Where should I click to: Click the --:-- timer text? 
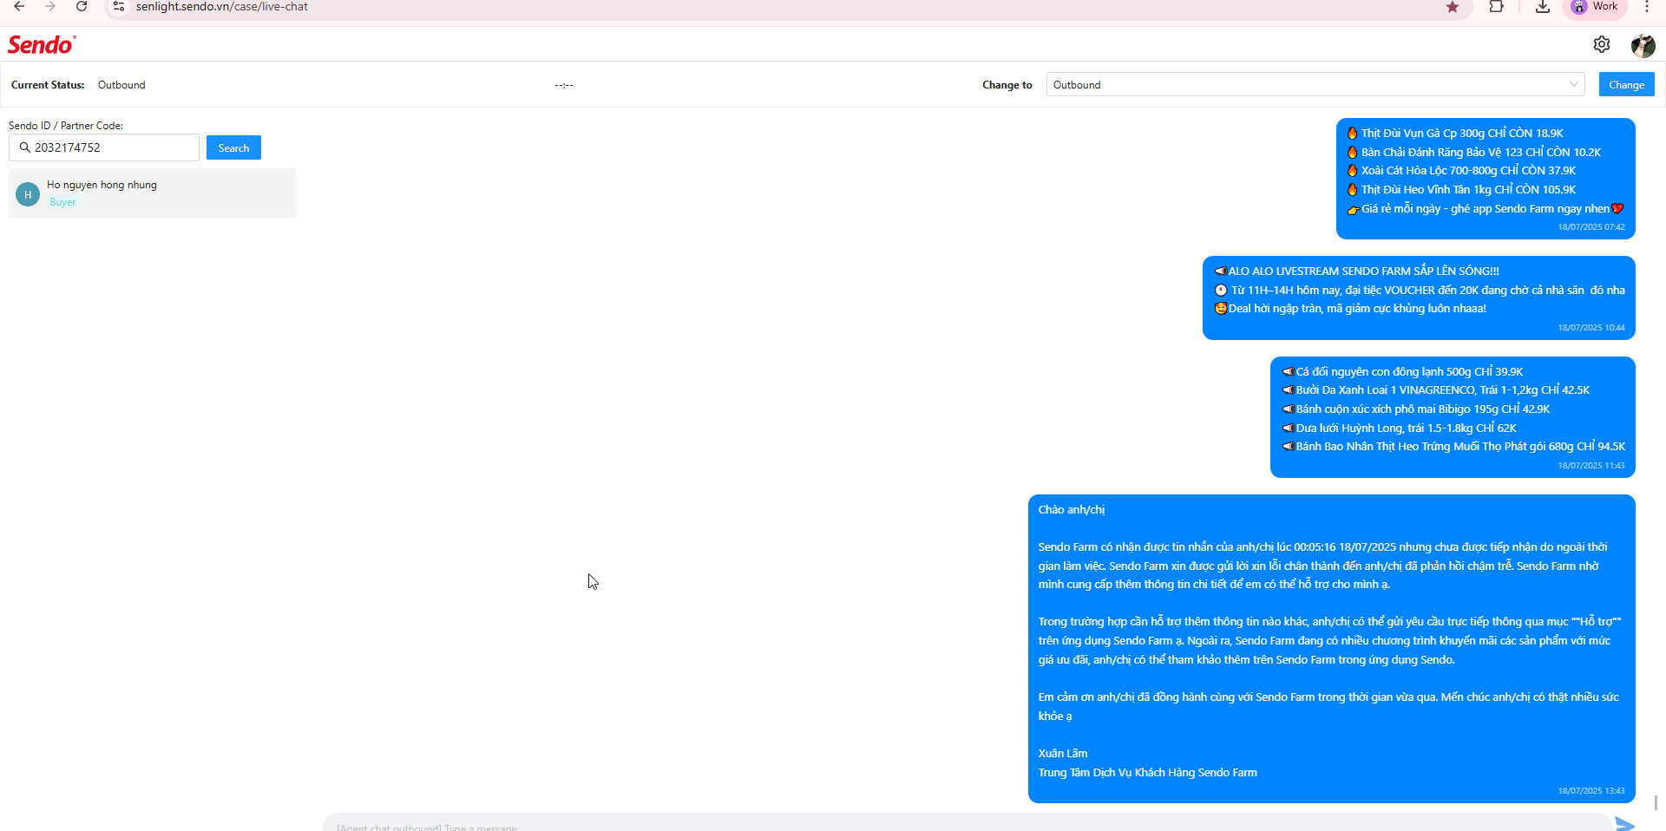click(x=564, y=85)
